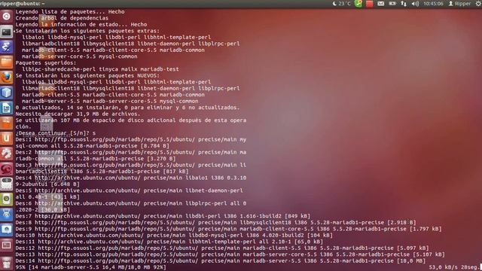Image resolution: width=482 pixels, height=271 pixels.
Task: Launch Firefox from the dock
Action: (x=7, y=77)
